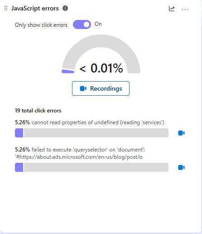Open the three-dot more options menu
Viewport: 202px width, 234px height.
185,10
